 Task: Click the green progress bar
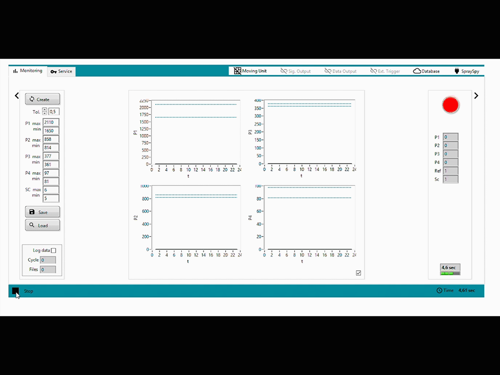click(x=450, y=273)
